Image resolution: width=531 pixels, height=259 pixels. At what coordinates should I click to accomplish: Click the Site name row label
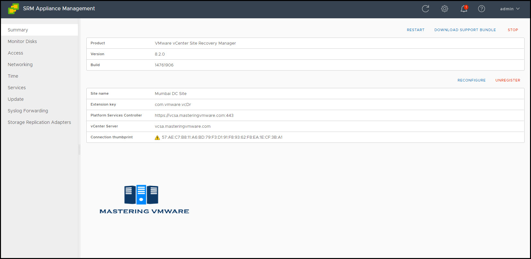point(100,93)
